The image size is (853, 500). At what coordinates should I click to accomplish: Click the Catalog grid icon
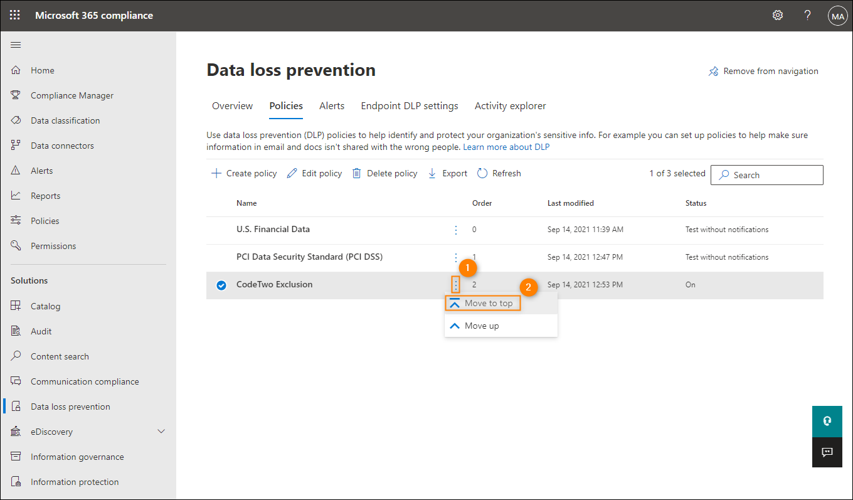click(16, 306)
